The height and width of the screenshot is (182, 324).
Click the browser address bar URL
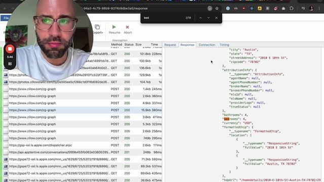click(x=114, y=9)
